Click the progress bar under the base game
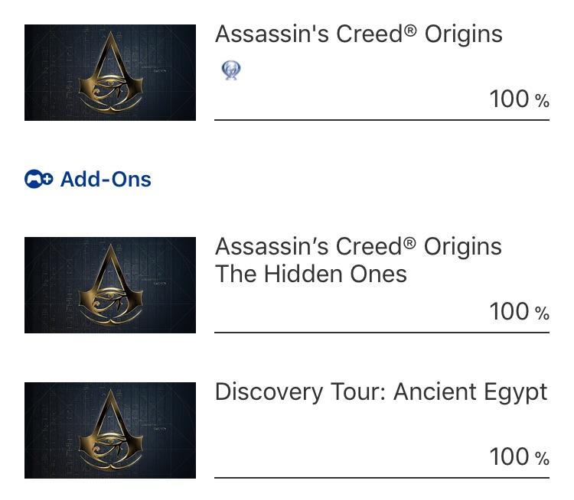Screen dimensions: 574x500 tap(381, 120)
